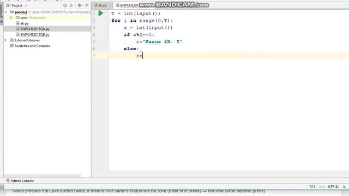Click the lock read-only icon in status bar
This screenshot has width=349, height=196.
tap(344, 187)
